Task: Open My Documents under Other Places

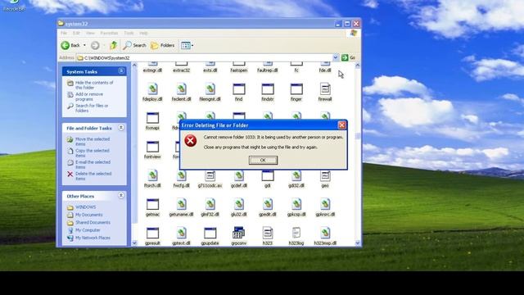Action: tap(88, 215)
